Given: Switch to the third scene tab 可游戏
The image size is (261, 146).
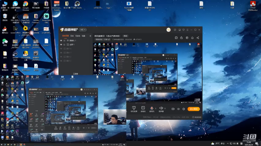Looking at the screenshot, I should tap(77, 36).
